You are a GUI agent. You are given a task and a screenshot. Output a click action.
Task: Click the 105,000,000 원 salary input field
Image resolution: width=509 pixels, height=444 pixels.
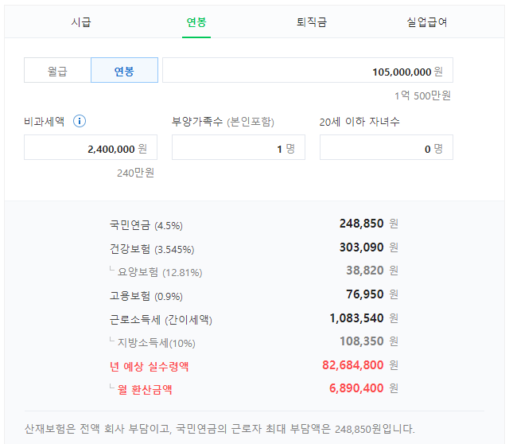click(308, 70)
